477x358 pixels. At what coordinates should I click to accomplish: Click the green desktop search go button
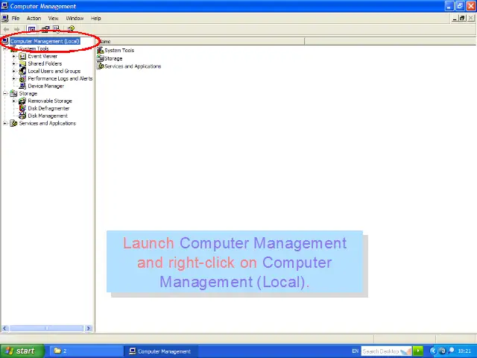419,351
